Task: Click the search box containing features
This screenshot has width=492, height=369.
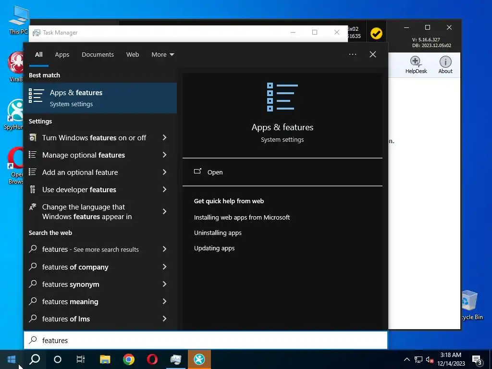Action: pyautogui.click(x=206, y=340)
